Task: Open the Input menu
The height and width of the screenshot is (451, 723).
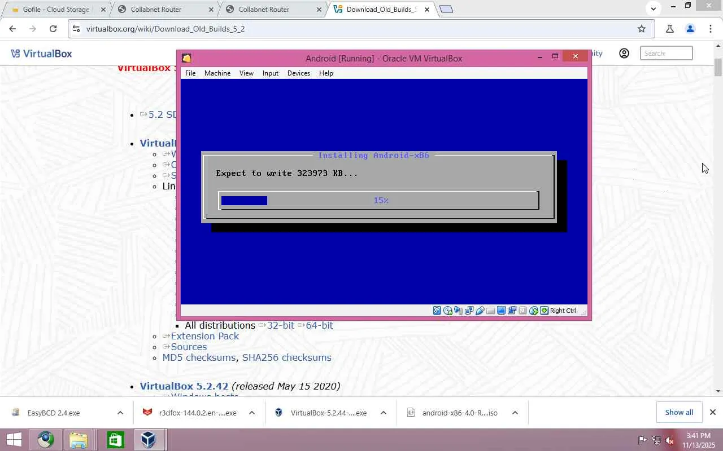Action: pos(271,73)
